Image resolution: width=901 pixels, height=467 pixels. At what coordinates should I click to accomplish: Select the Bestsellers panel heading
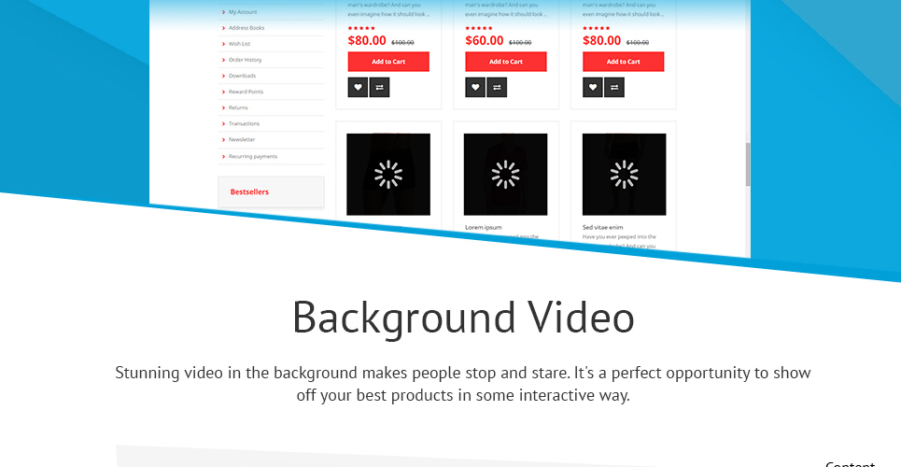tap(249, 192)
